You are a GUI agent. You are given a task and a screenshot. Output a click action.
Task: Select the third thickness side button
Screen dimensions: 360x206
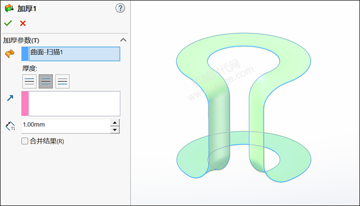click(62, 81)
